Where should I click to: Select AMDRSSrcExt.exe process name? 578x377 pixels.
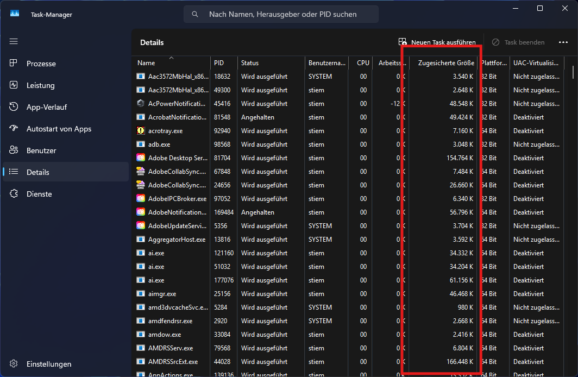click(x=173, y=362)
